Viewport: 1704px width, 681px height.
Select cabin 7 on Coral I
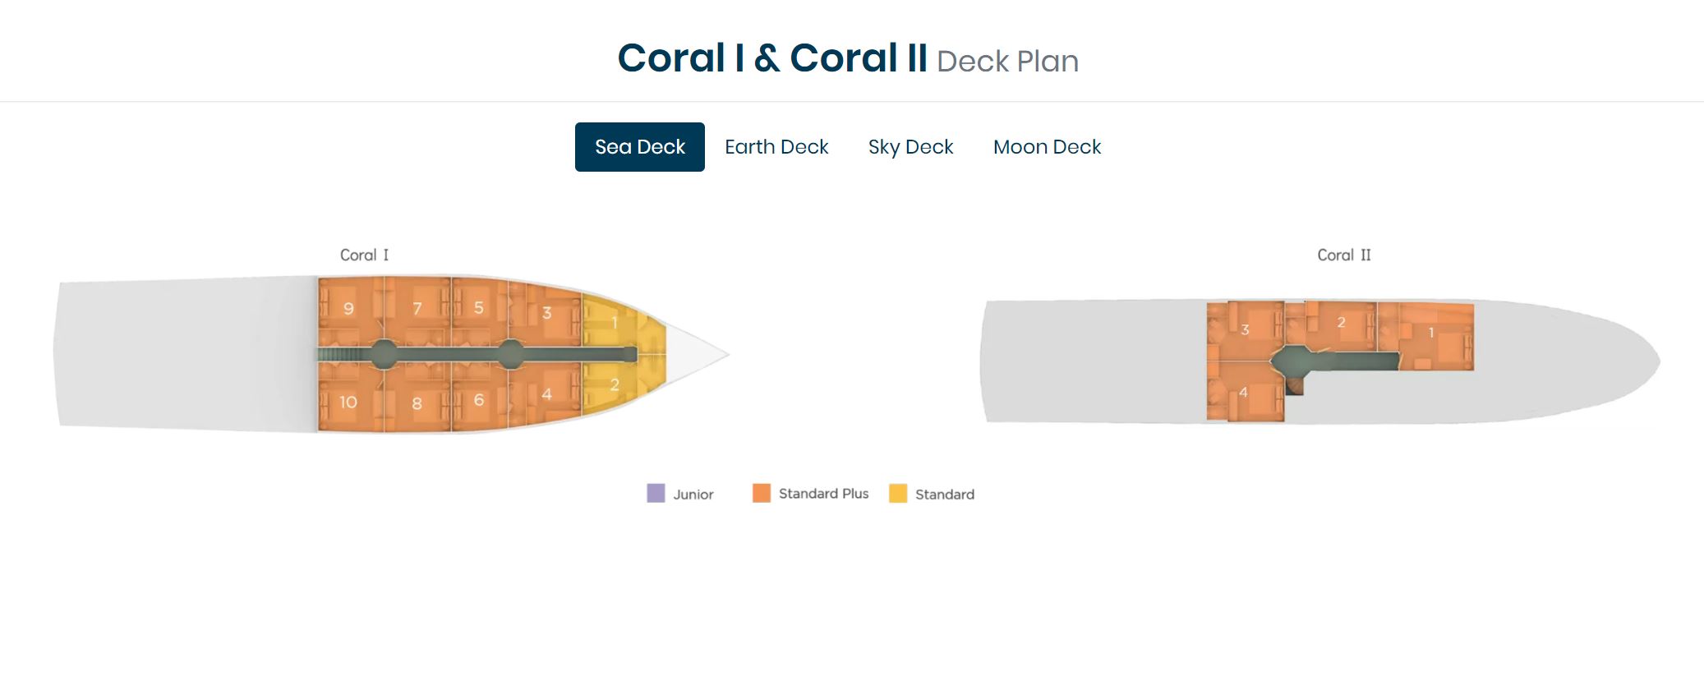[x=417, y=311]
